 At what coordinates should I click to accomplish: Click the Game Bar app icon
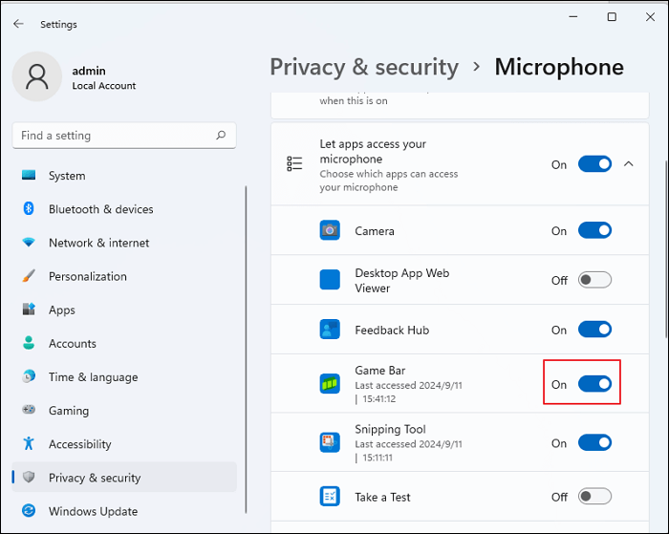(x=330, y=384)
